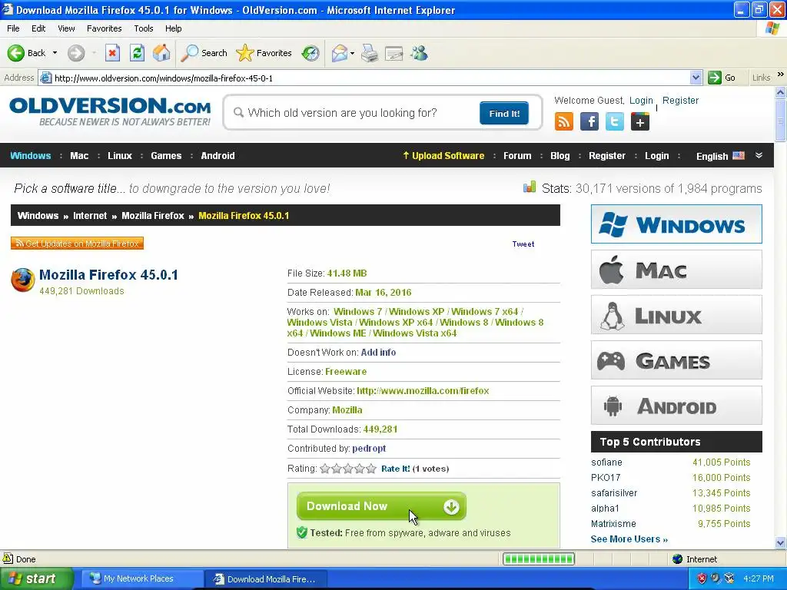This screenshot has height=590, width=787.
Task: Open the Edit menu
Action: 38,28
